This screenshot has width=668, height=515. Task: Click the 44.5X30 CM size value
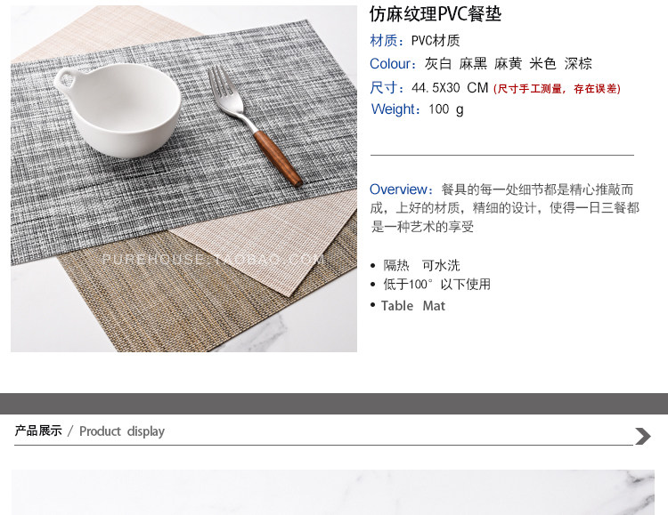coord(450,88)
